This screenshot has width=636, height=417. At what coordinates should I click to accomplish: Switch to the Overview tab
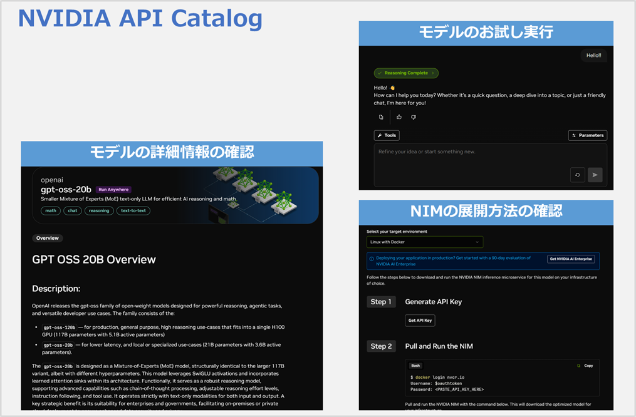coord(47,238)
